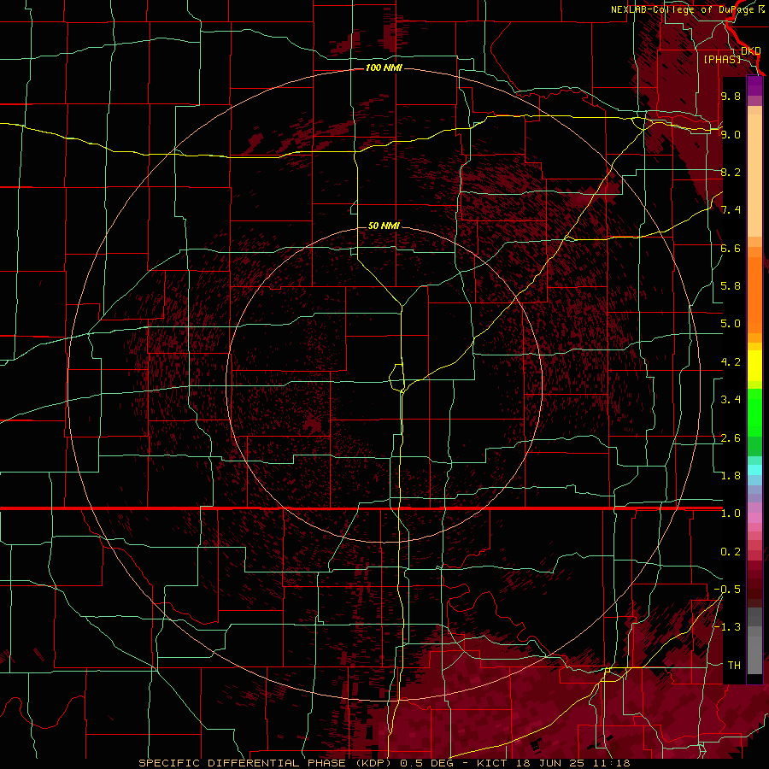Click the 4.2 legend value
Image resolution: width=769 pixels, height=769 pixels.
731,362
